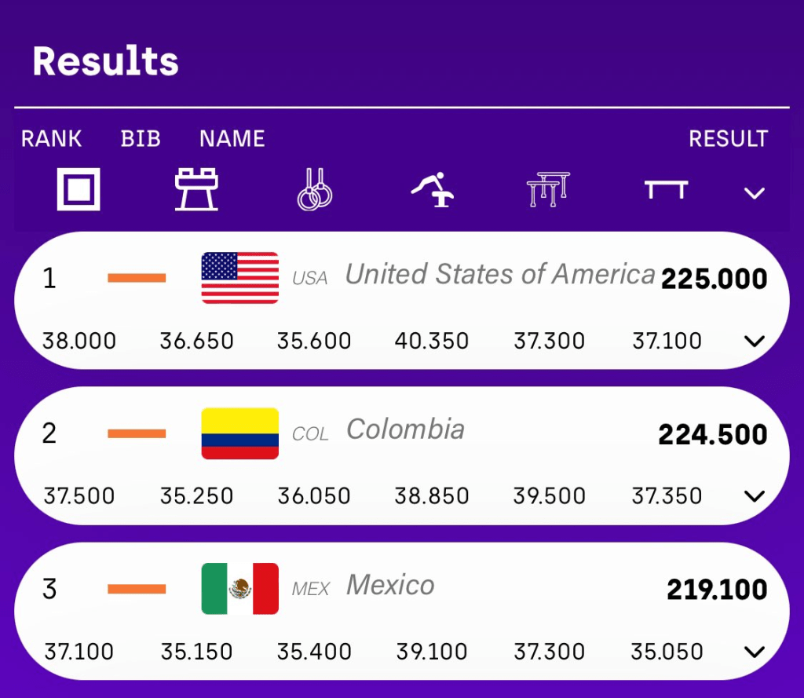
Task: Expand the apparatus header chevron
Action: 755,192
